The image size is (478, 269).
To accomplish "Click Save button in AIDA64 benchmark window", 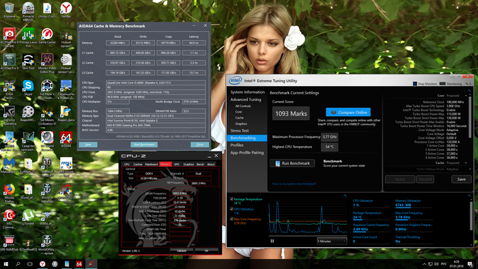I will 88,145.
